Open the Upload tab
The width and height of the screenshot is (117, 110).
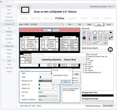coord(72,18)
